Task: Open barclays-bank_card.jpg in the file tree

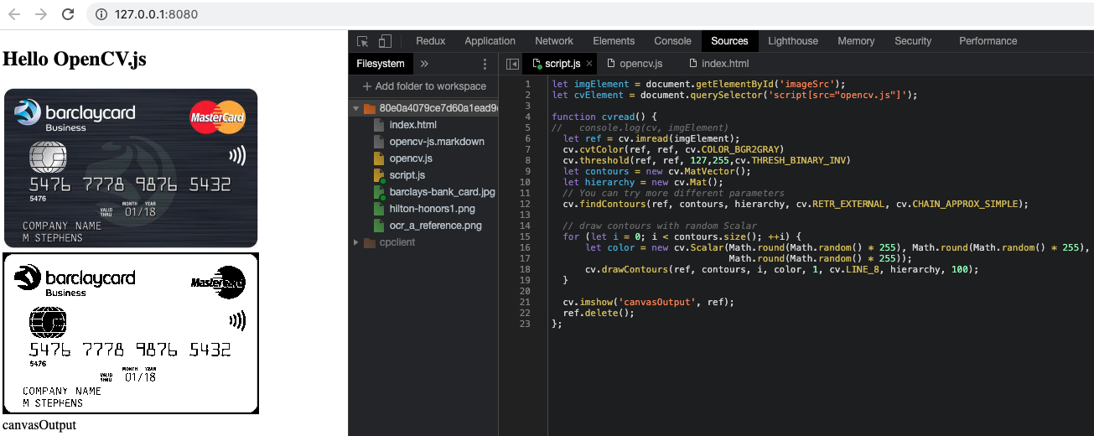Action: click(443, 192)
